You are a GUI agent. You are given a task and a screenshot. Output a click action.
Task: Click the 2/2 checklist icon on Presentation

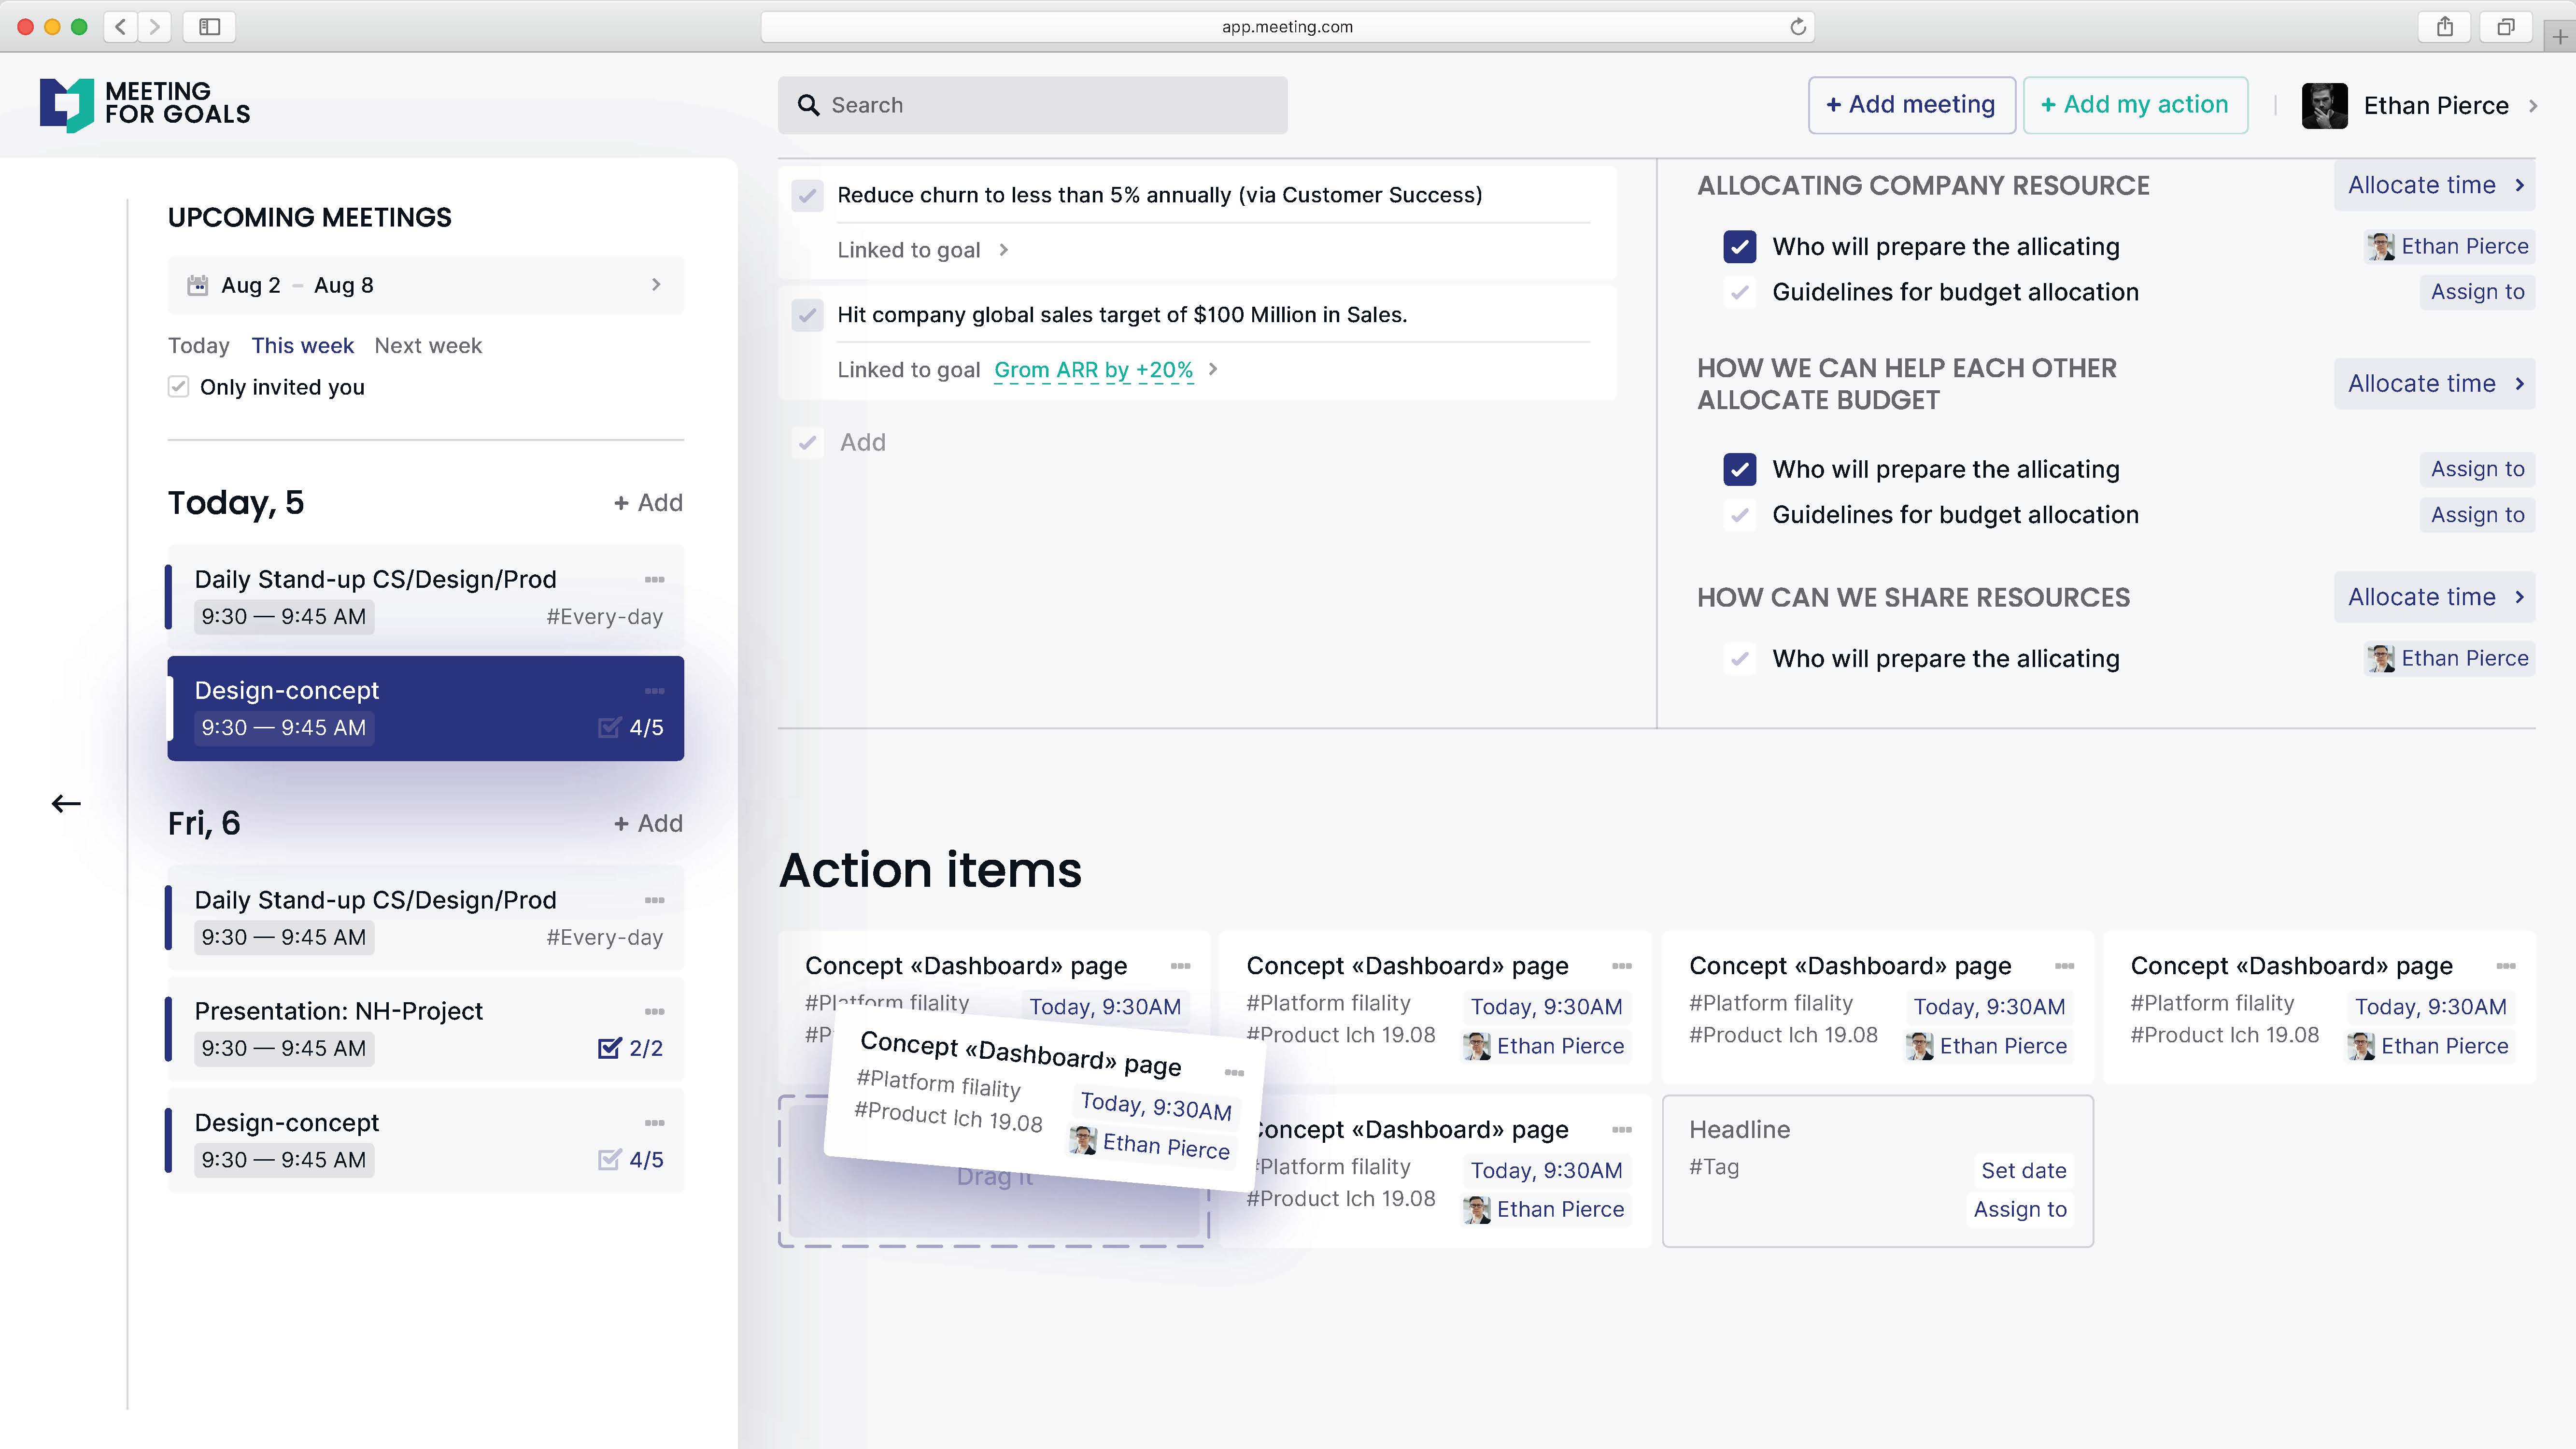tap(609, 1048)
